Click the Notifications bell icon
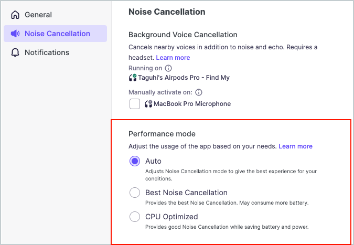The width and height of the screenshot is (354, 245). 15,52
